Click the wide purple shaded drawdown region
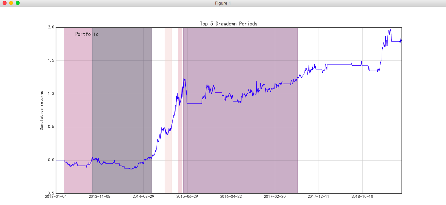 coord(240,111)
